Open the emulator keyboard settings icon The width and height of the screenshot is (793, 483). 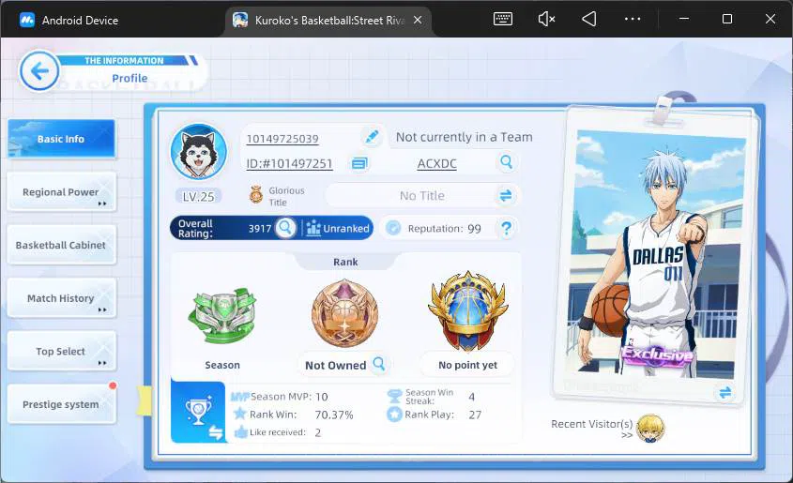click(503, 19)
